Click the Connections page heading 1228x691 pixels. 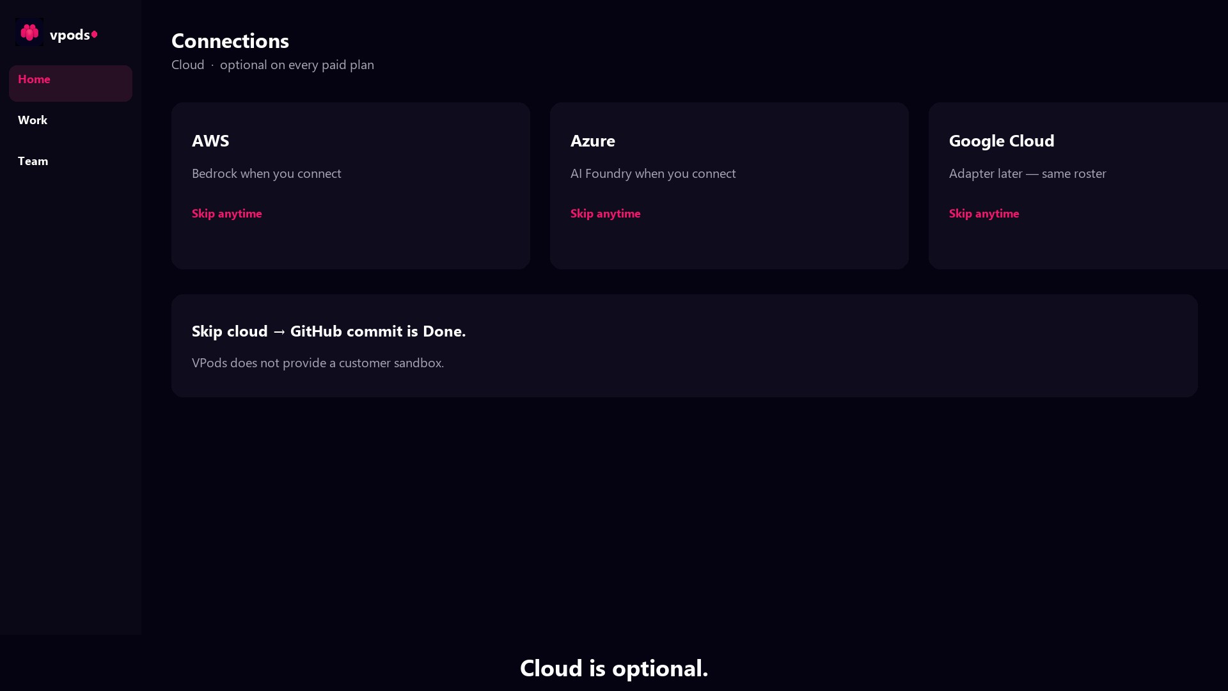pos(230,41)
